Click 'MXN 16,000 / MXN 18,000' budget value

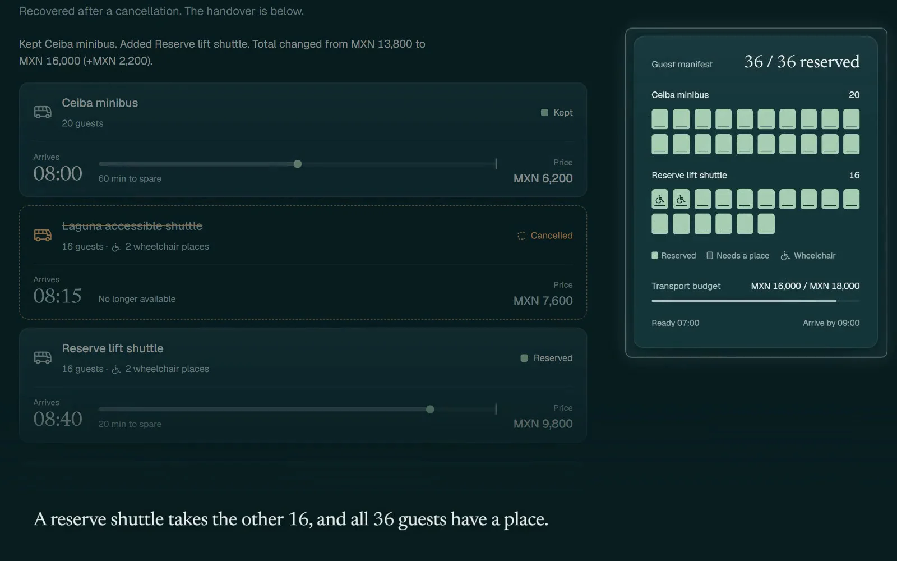point(805,286)
